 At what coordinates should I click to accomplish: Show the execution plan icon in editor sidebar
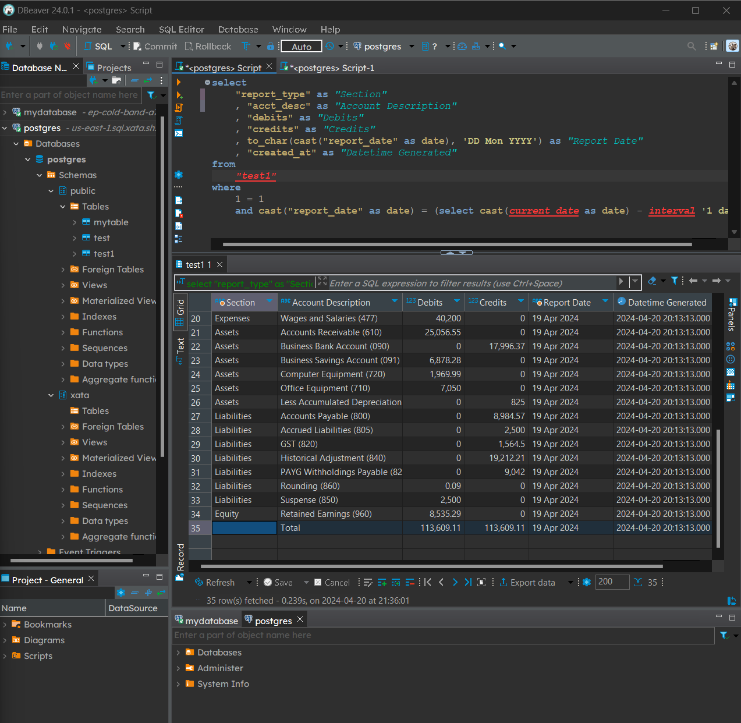(x=179, y=120)
